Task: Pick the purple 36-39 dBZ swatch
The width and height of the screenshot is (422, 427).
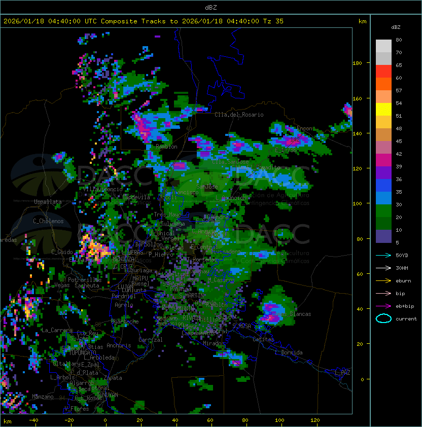Action: point(383,172)
